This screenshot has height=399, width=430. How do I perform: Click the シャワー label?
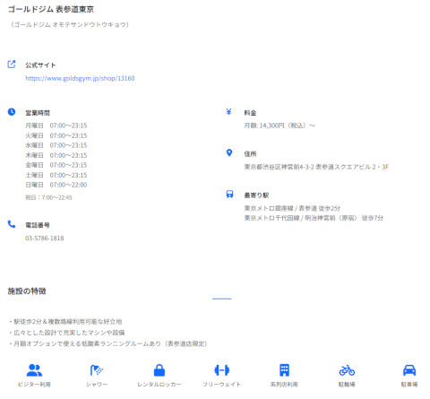click(x=97, y=385)
